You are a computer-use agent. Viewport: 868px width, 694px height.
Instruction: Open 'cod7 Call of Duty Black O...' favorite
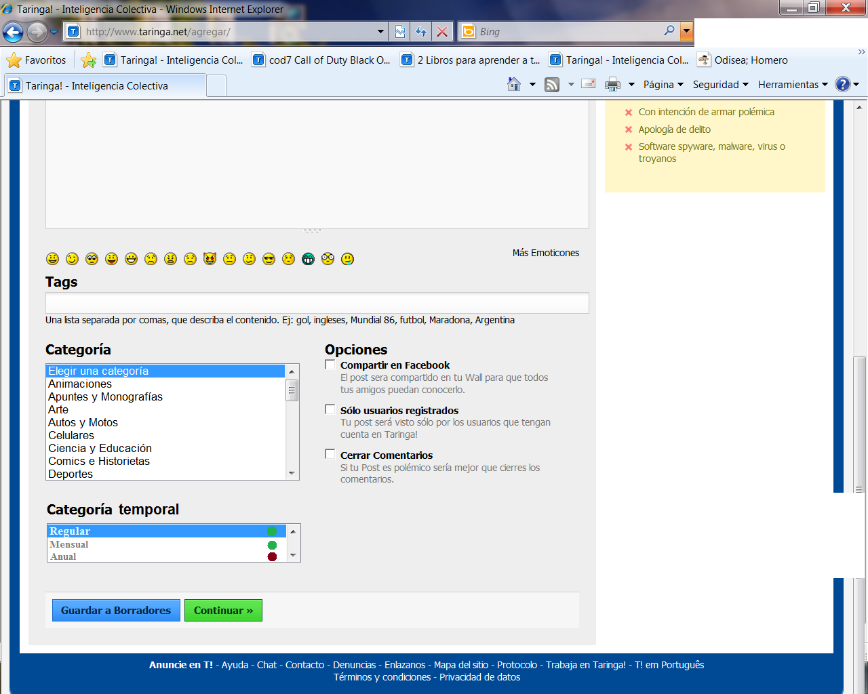321,60
